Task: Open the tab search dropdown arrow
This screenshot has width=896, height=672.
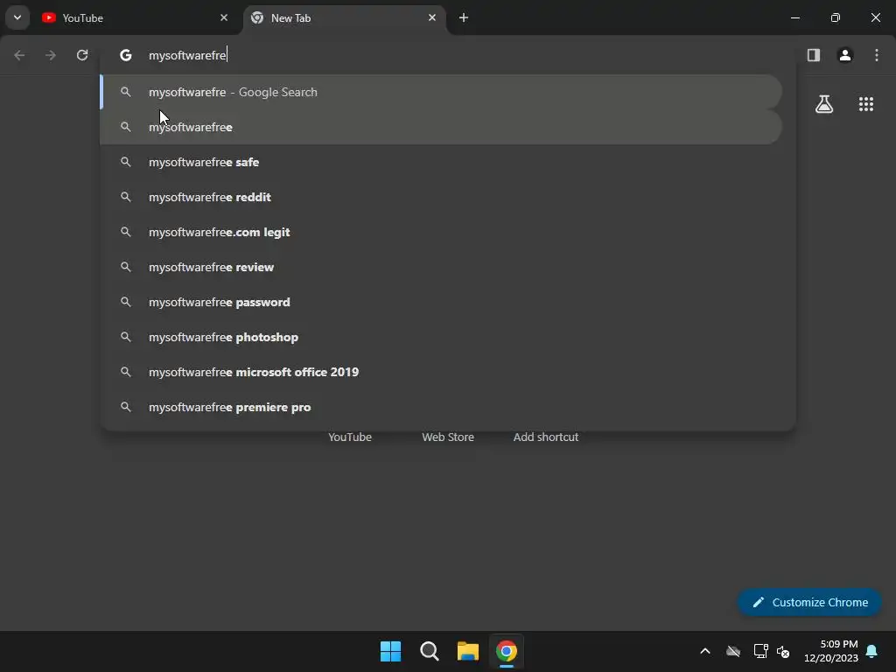Action: pyautogui.click(x=17, y=17)
